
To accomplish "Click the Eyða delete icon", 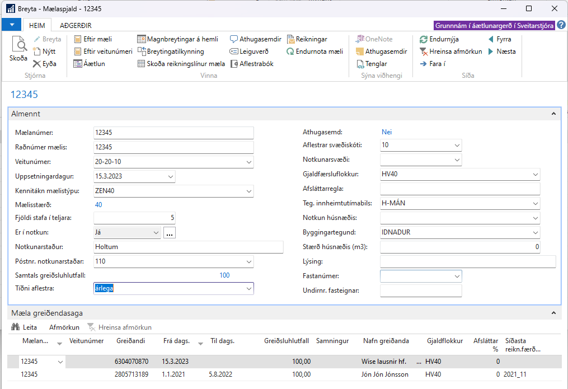I will pos(37,64).
